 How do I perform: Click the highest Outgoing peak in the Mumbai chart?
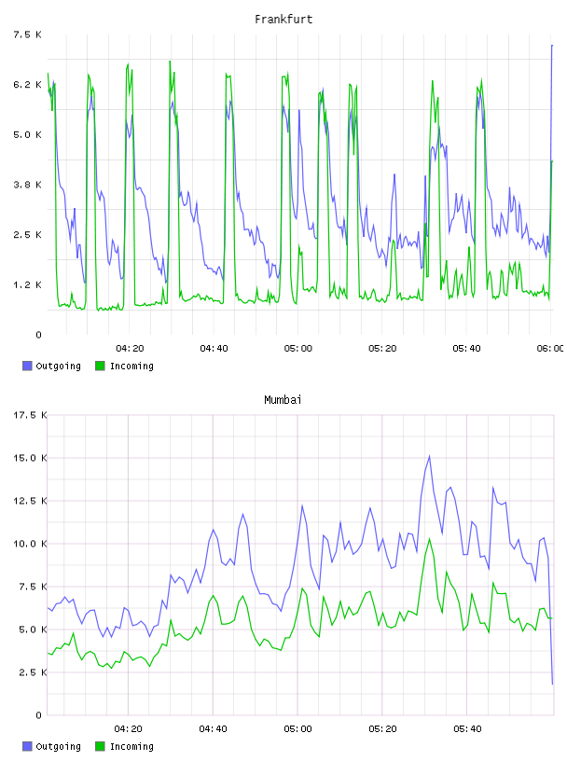pyautogui.click(x=429, y=456)
